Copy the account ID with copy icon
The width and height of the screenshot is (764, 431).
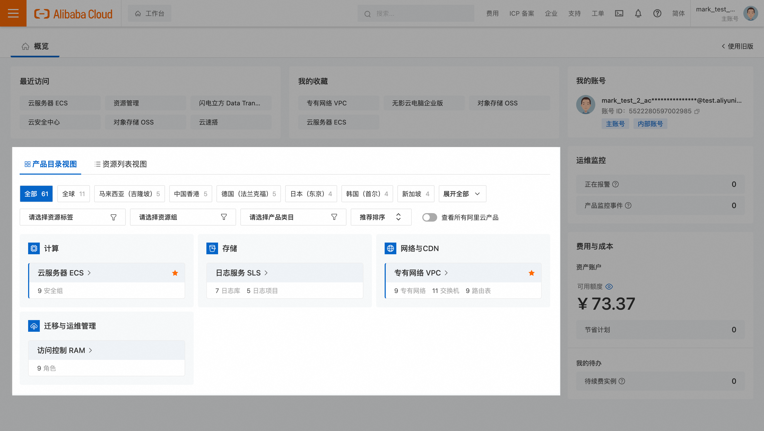pyautogui.click(x=697, y=111)
